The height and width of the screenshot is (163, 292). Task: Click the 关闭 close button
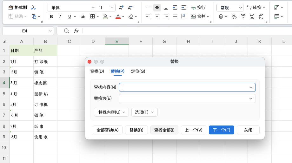pyautogui.click(x=248, y=130)
